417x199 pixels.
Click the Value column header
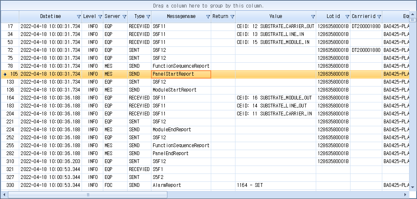275,17
